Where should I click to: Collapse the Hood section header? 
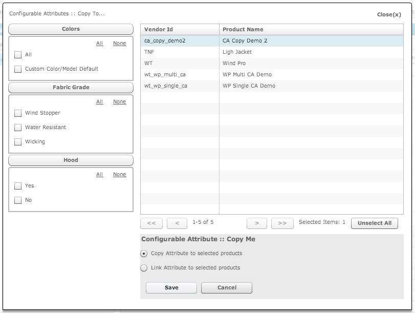71,160
